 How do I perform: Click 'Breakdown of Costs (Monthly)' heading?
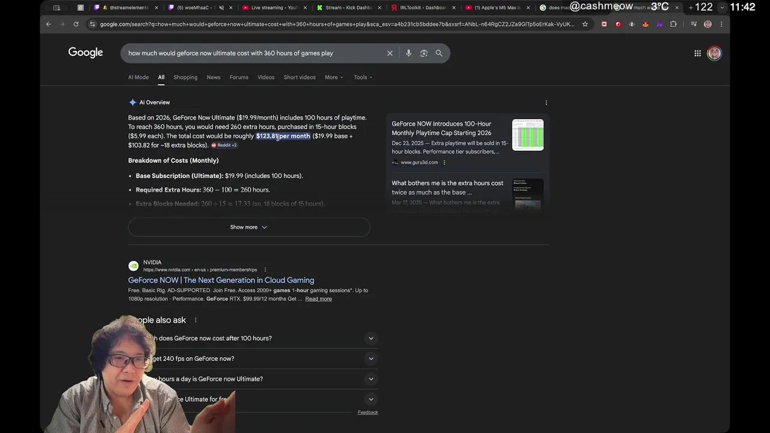(x=173, y=161)
